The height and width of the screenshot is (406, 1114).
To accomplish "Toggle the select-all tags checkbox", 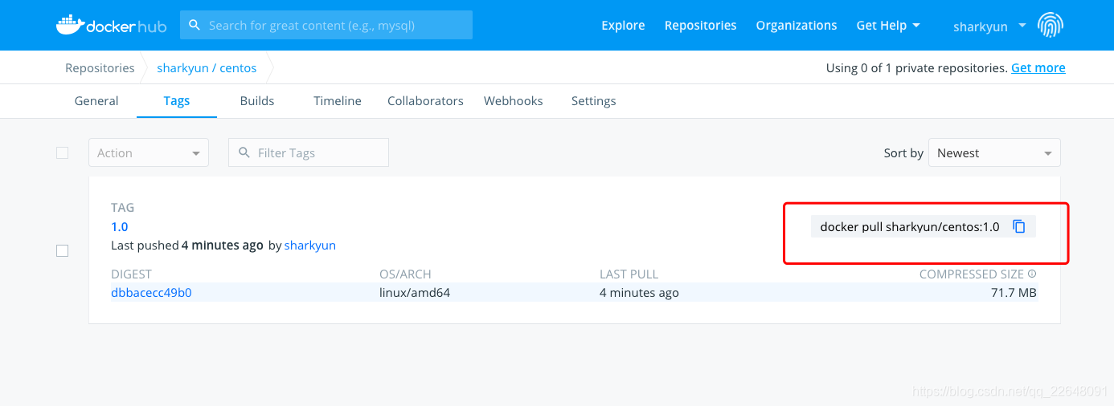I will click(x=62, y=152).
